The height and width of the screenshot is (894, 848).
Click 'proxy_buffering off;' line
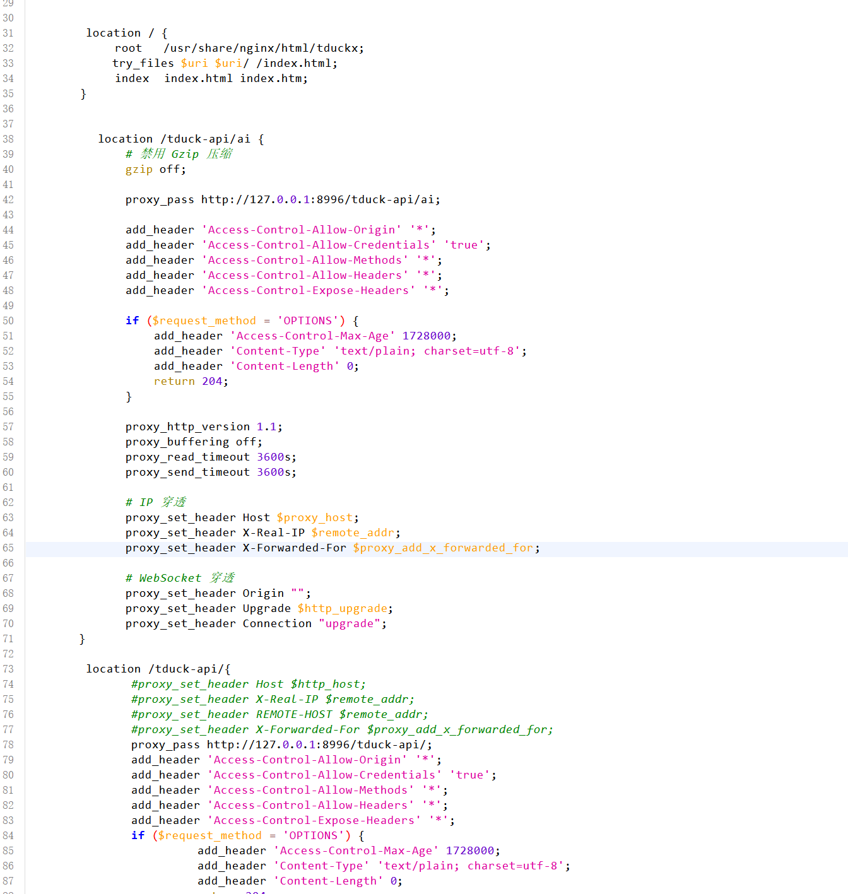[x=194, y=442]
